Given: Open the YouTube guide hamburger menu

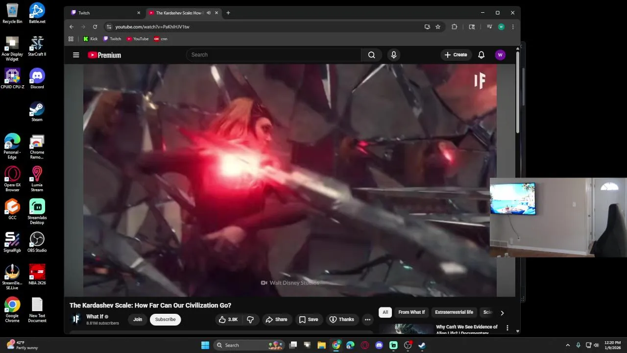Looking at the screenshot, I should 76,55.
